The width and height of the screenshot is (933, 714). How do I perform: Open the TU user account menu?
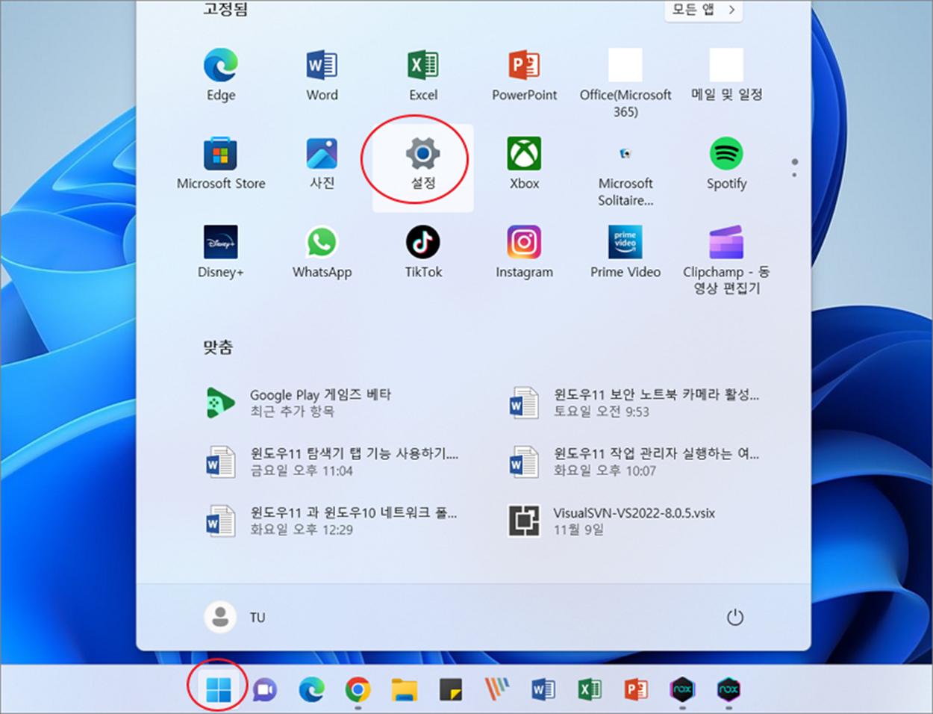(x=235, y=617)
